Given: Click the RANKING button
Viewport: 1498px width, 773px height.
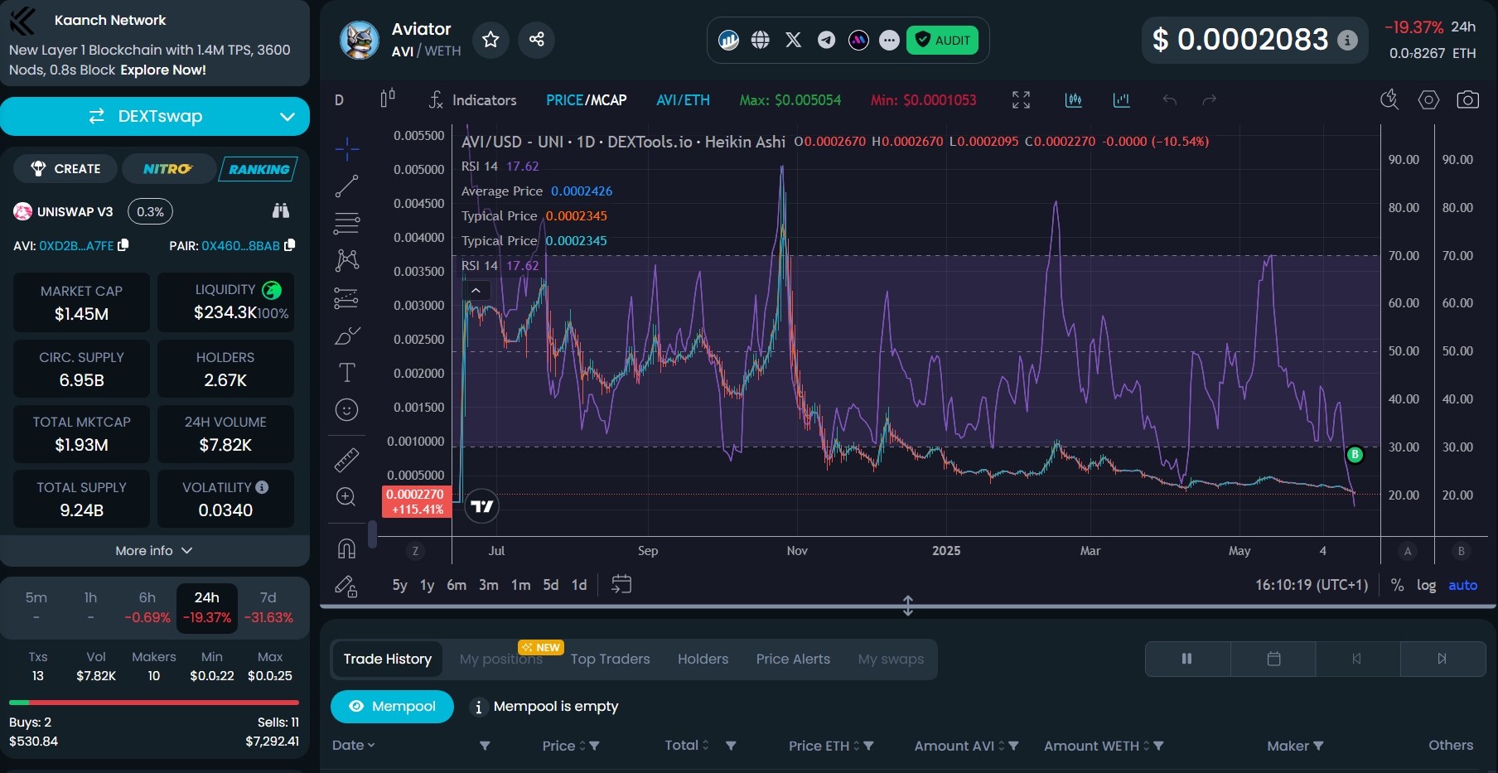Looking at the screenshot, I should tap(259, 168).
